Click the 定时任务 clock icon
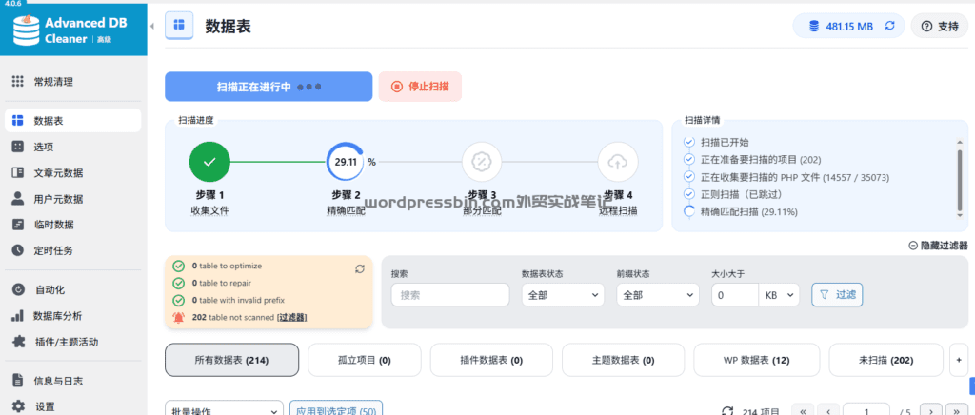The height and width of the screenshot is (415, 975). (x=17, y=250)
